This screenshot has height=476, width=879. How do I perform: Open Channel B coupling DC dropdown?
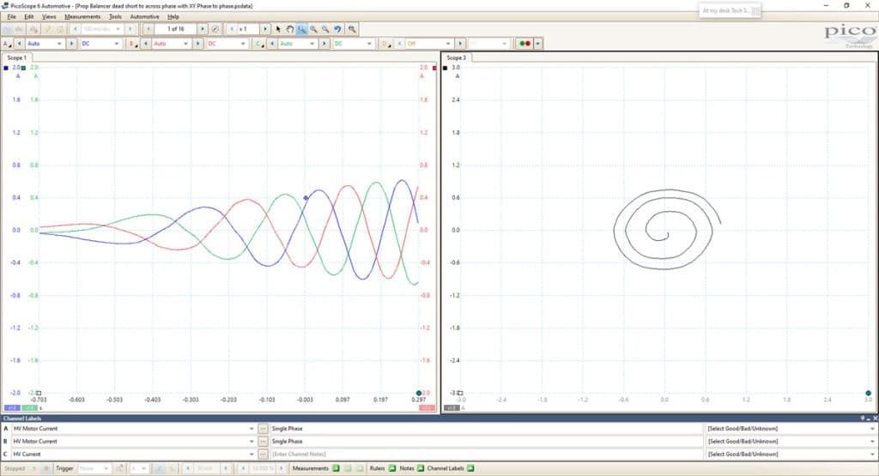[227, 44]
